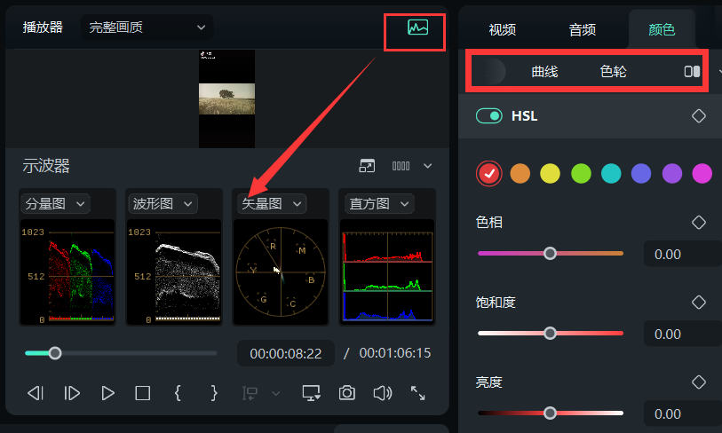This screenshot has height=433, width=722.
Task: Switch to the 颜色 tab
Action: pos(662,30)
